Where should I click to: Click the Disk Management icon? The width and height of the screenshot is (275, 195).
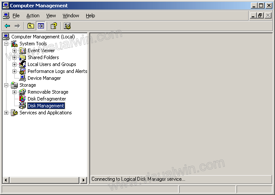22,106
